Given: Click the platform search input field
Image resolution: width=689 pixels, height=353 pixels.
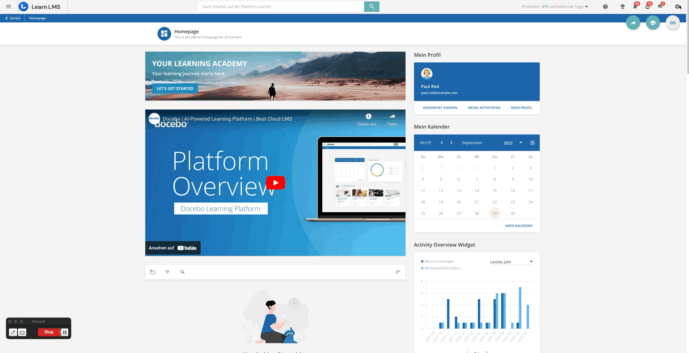Looking at the screenshot, I should [x=281, y=7].
